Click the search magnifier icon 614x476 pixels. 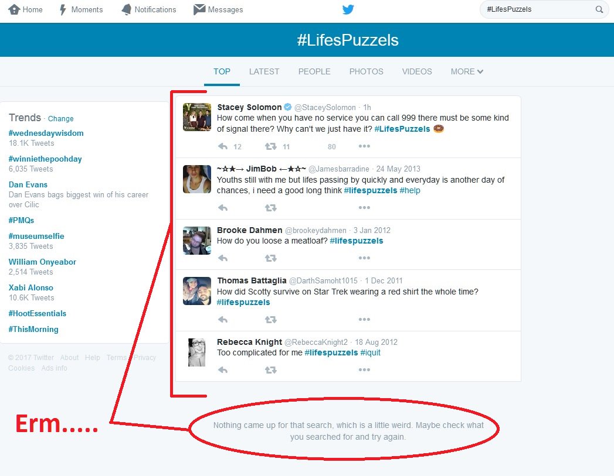pyautogui.click(x=599, y=9)
